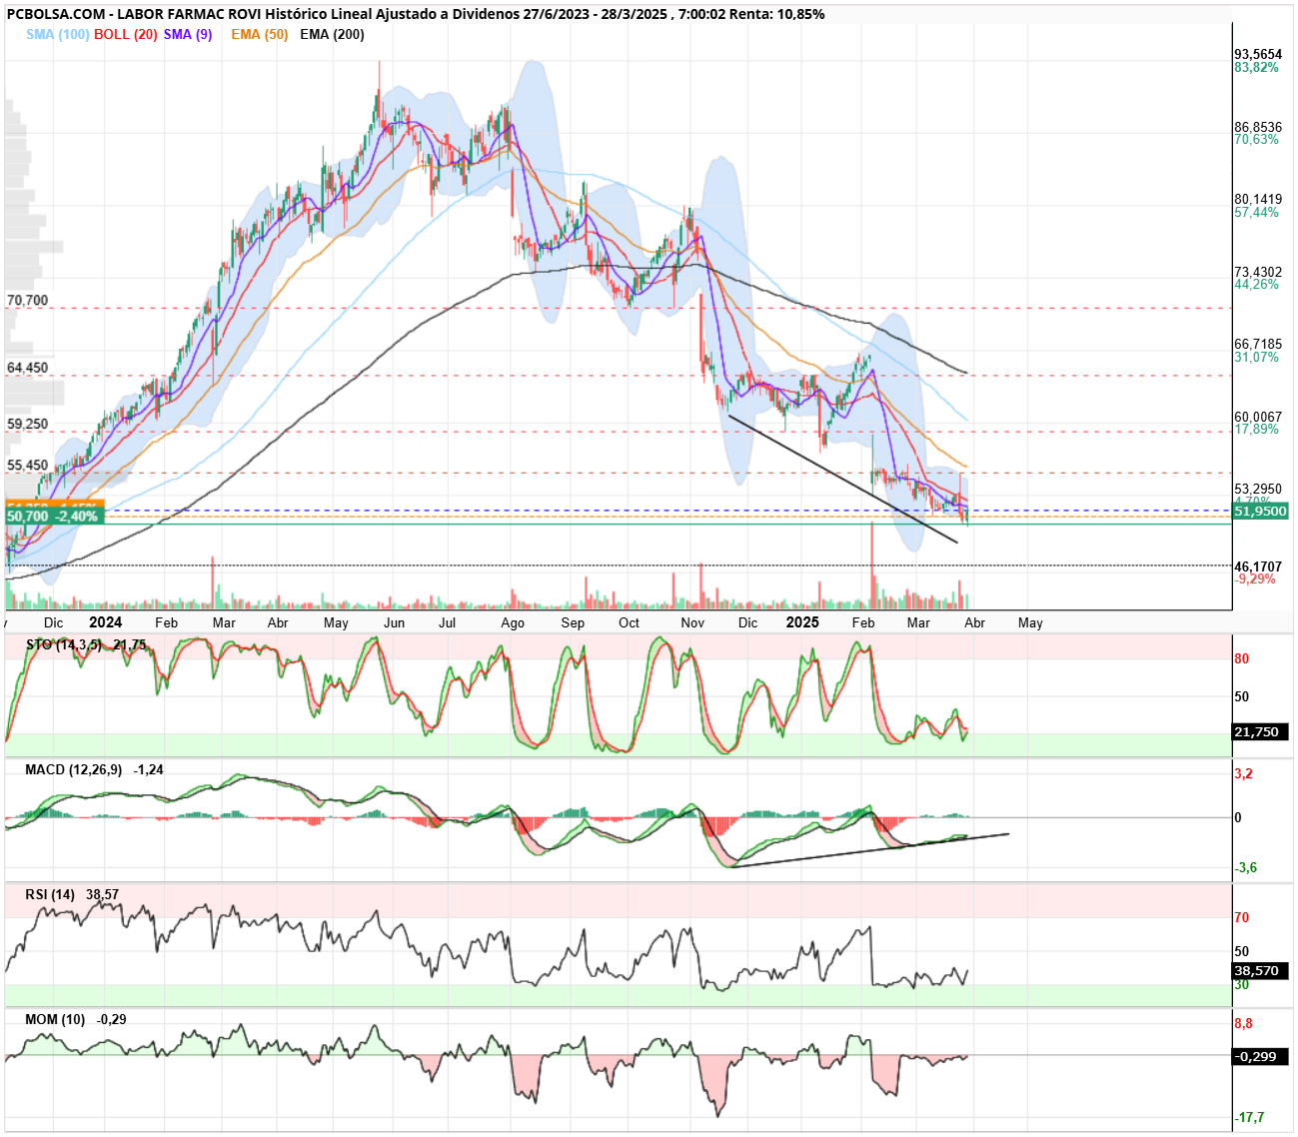Click the 2024 year label on time axis
The width and height of the screenshot is (1298, 1137).
pos(106,621)
